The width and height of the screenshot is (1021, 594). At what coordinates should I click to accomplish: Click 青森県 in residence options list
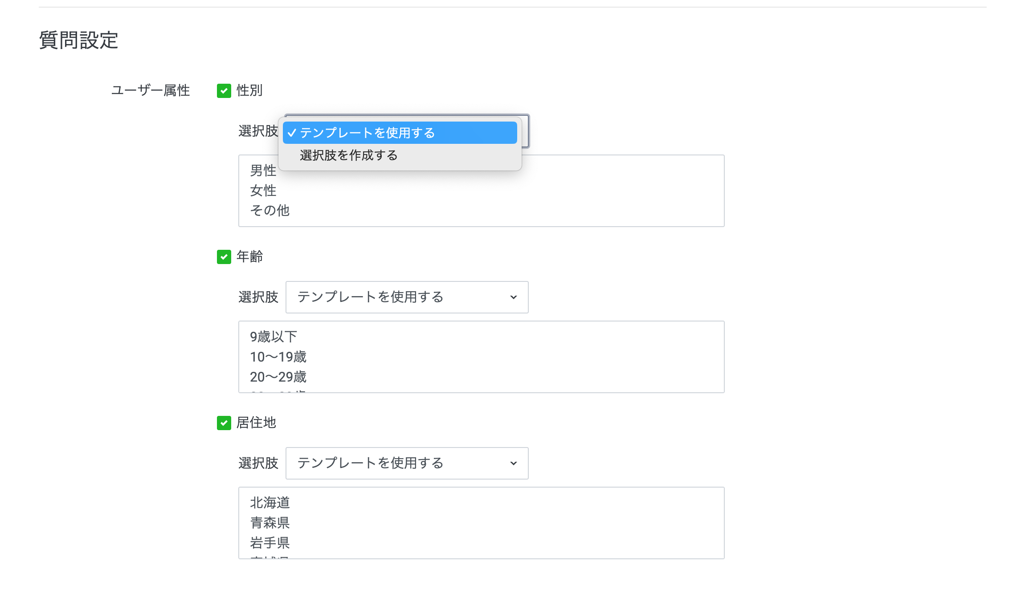point(270,523)
